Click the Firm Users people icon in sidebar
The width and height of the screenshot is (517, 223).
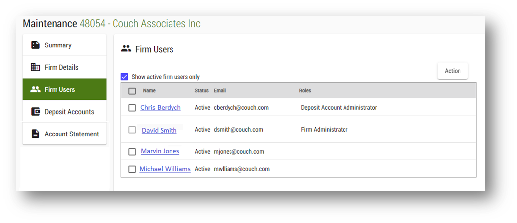click(35, 89)
